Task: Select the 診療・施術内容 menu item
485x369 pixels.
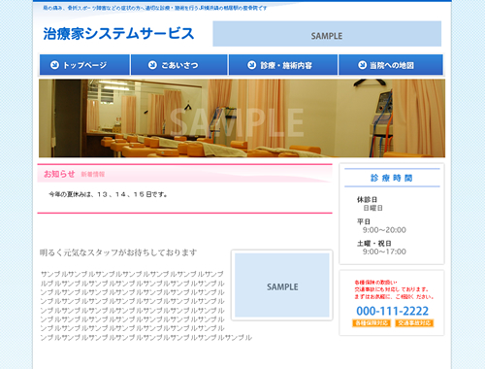Action: (283, 65)
